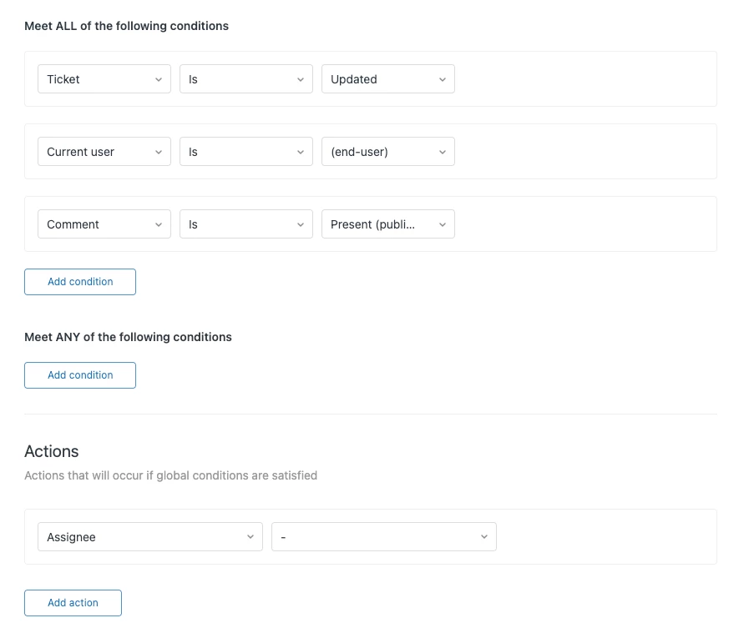Click the 'Meet ANY of the following conditions' label

point(128,337)
